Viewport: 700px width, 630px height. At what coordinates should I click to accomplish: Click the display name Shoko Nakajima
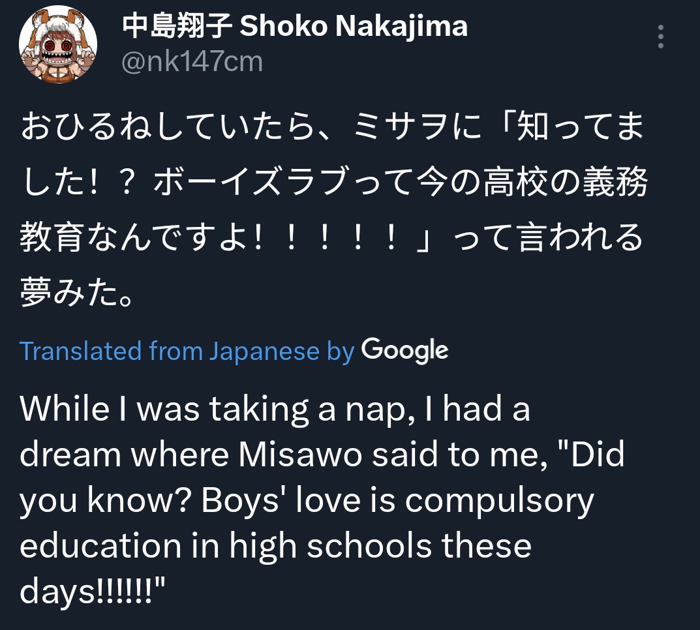[354, 26]
